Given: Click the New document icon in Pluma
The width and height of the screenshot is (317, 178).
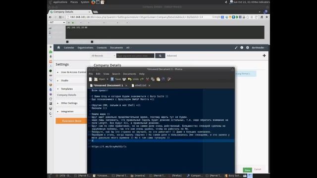Looking at the screenshot, I should coord(91,79).
